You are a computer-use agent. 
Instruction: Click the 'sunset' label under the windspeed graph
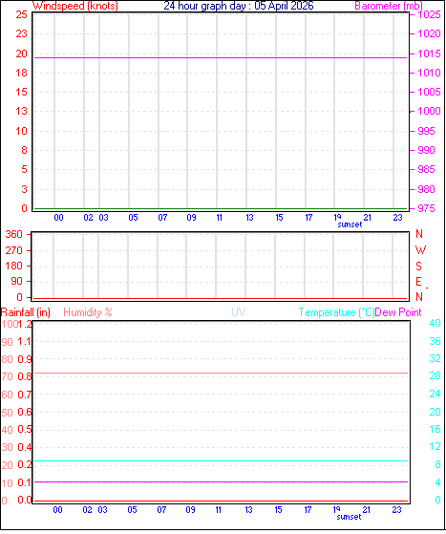click(350, 224)
